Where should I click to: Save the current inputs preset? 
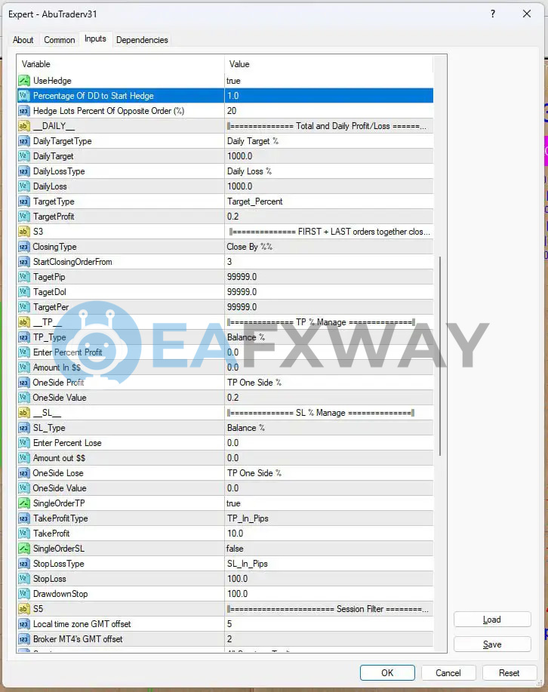click(492, 644)
